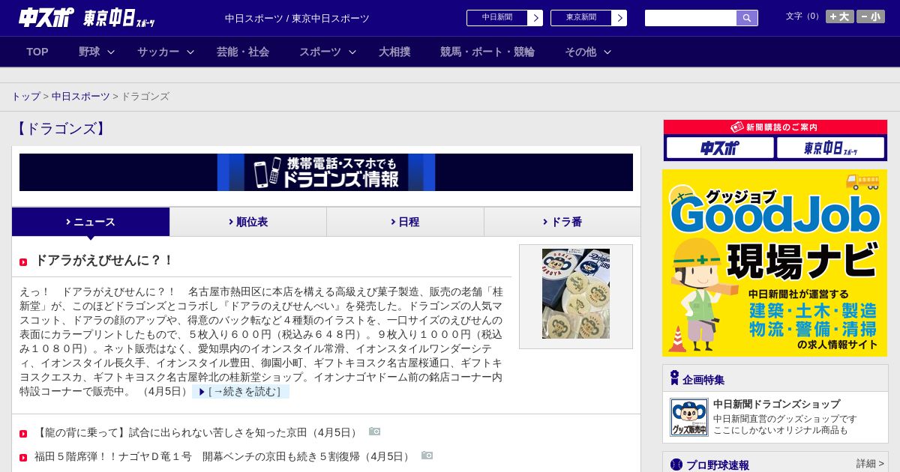Click 詳細 > link in プロ野球速報
Viewport: 900px width, 472px height.
click(870, 464)
